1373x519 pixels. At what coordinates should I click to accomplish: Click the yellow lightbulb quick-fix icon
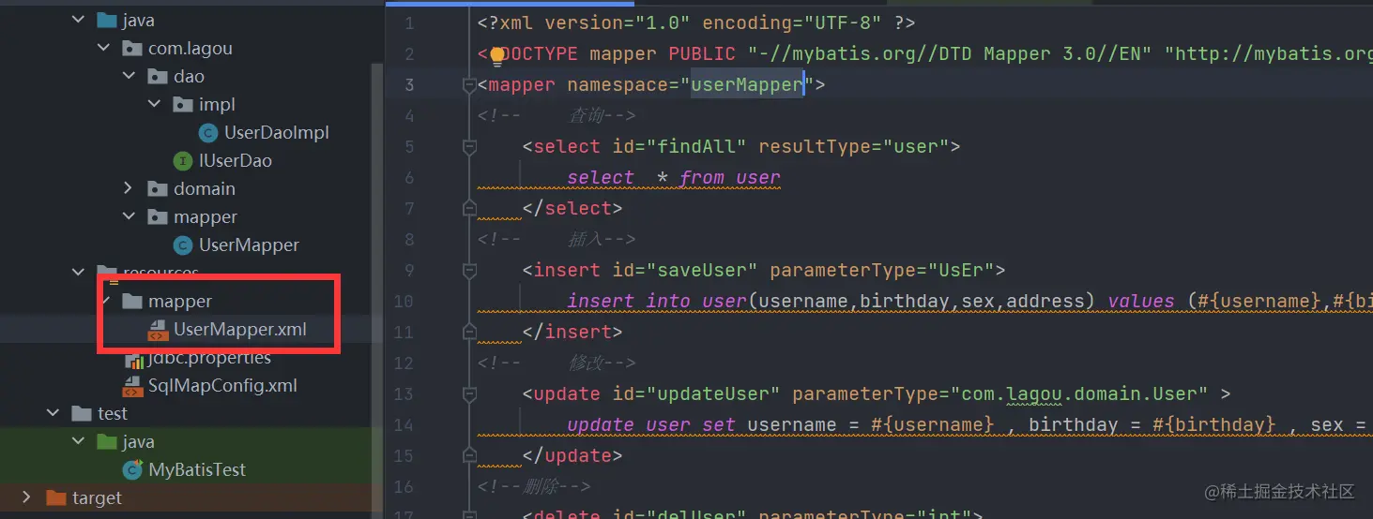pyautogui.click(x=497, y=56)
